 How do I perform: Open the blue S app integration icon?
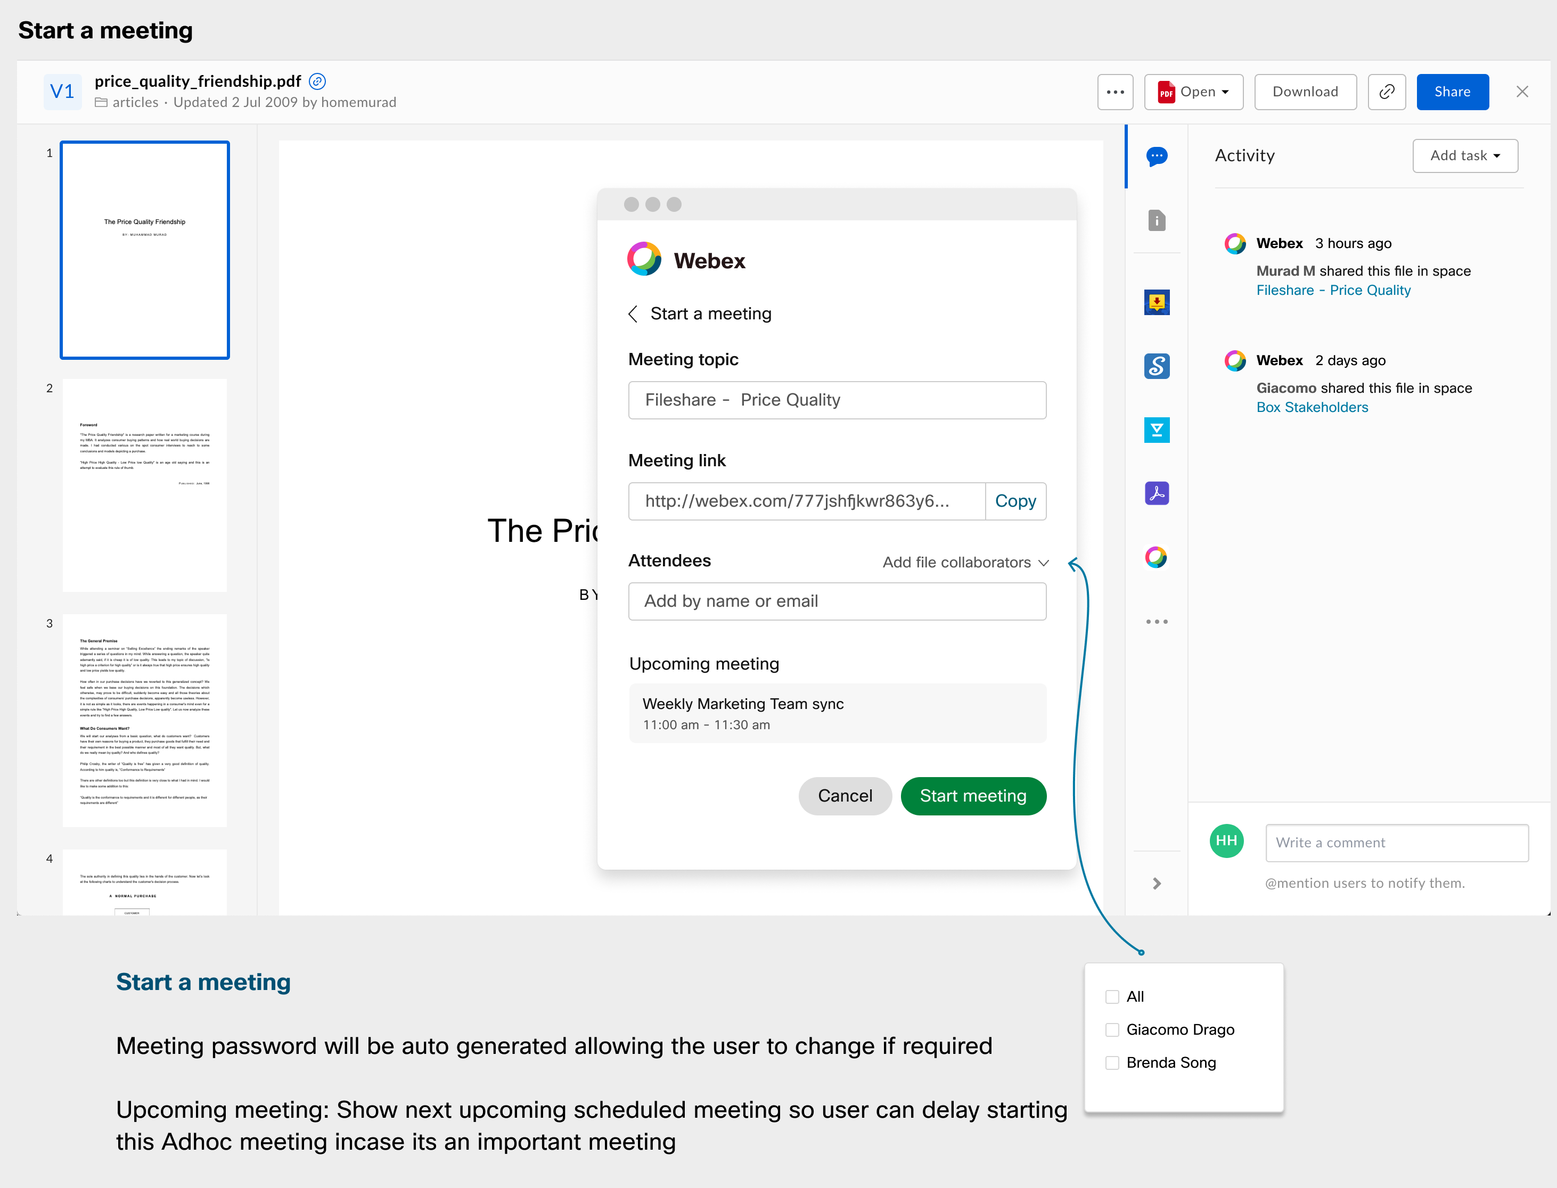coord(1157,366)
